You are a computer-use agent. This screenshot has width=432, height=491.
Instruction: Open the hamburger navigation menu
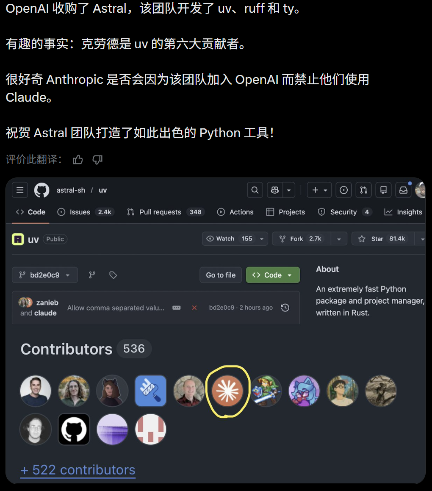pyautogui.click(x=20, y=190)
